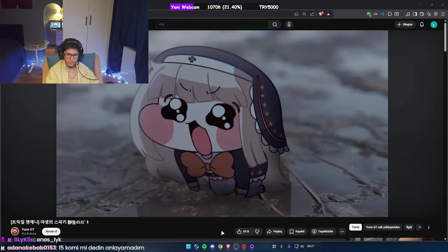The height and width of the screenshot is (252, 448).
Task: Open the extensions puzzle icon
Action: click(x=390, y=14)
